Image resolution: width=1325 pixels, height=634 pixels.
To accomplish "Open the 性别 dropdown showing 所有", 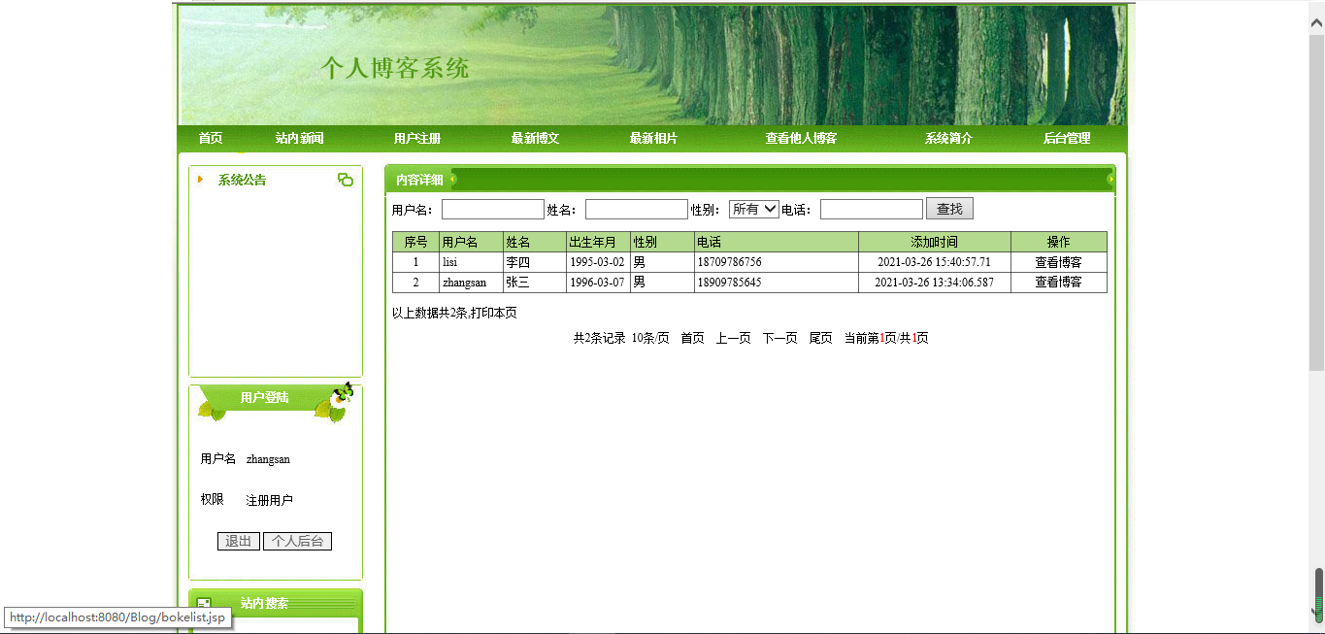I will (x=753, y=209).
